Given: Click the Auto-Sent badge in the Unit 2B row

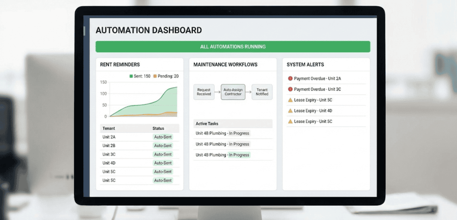Looking at the screenshot, I should tap(163, 146).
